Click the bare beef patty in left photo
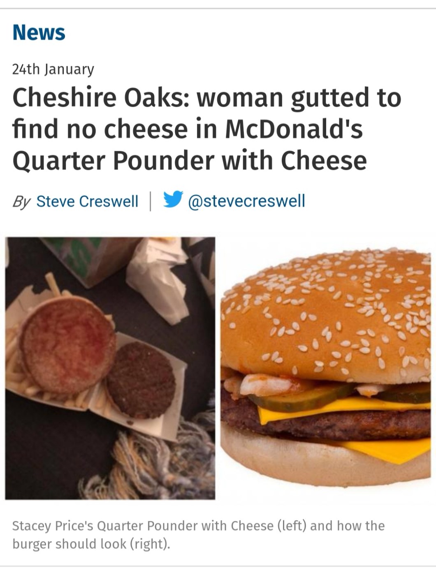The height and width of the screenshot is (584, 436). (x=141, y=380)
